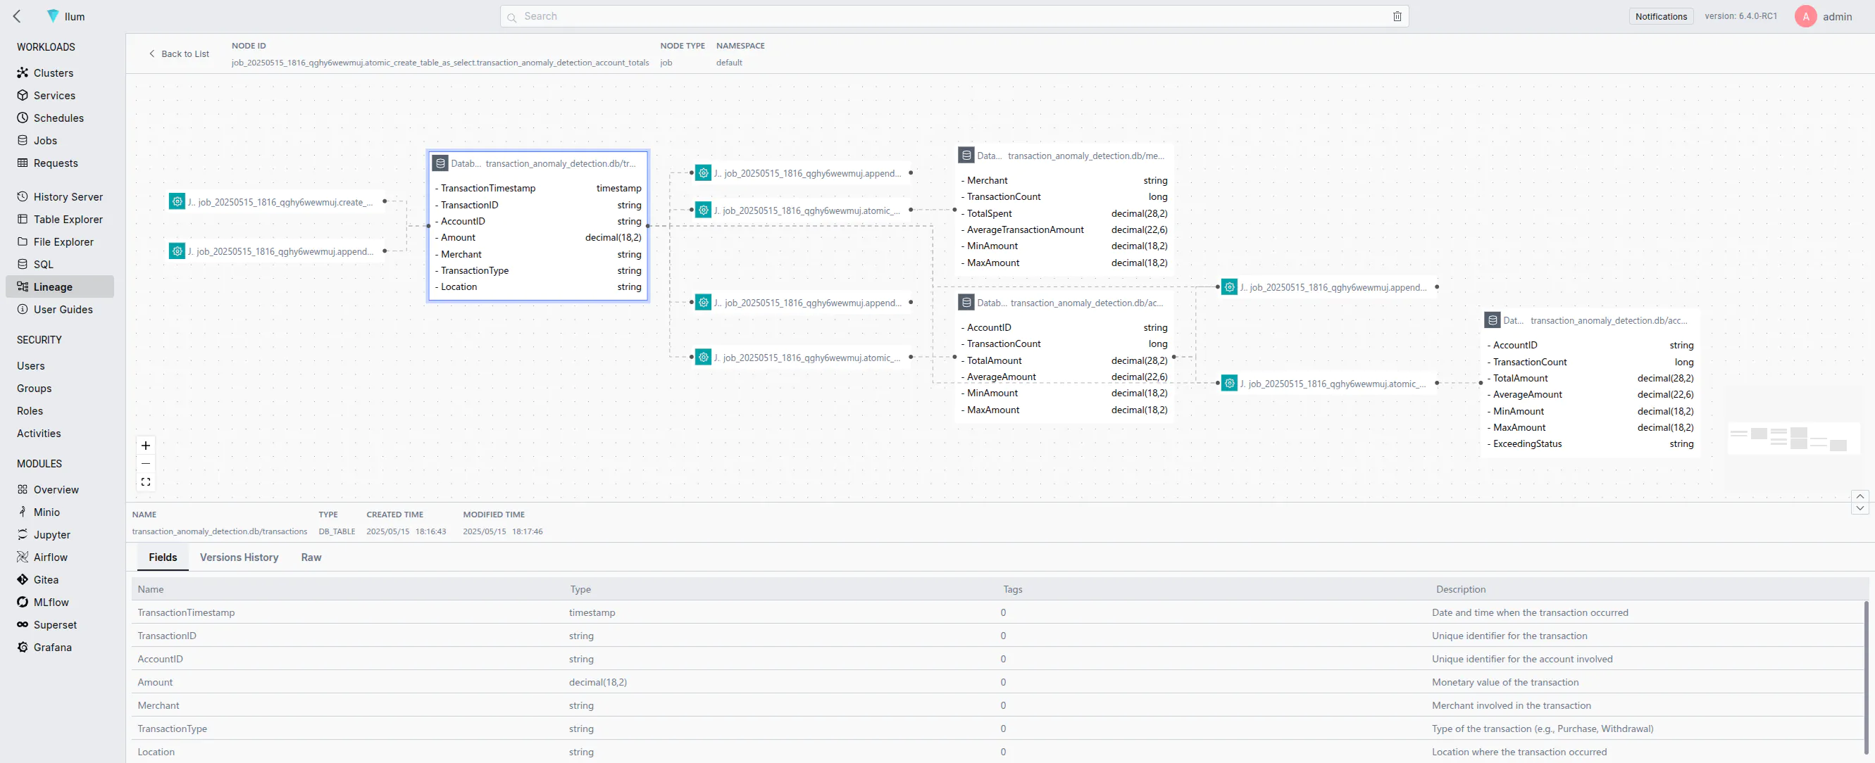Image resolution: width=1875 pixels, height=763 pixels.
Task: Open the Airflow module icon
Action: click(x=23, y=557)
